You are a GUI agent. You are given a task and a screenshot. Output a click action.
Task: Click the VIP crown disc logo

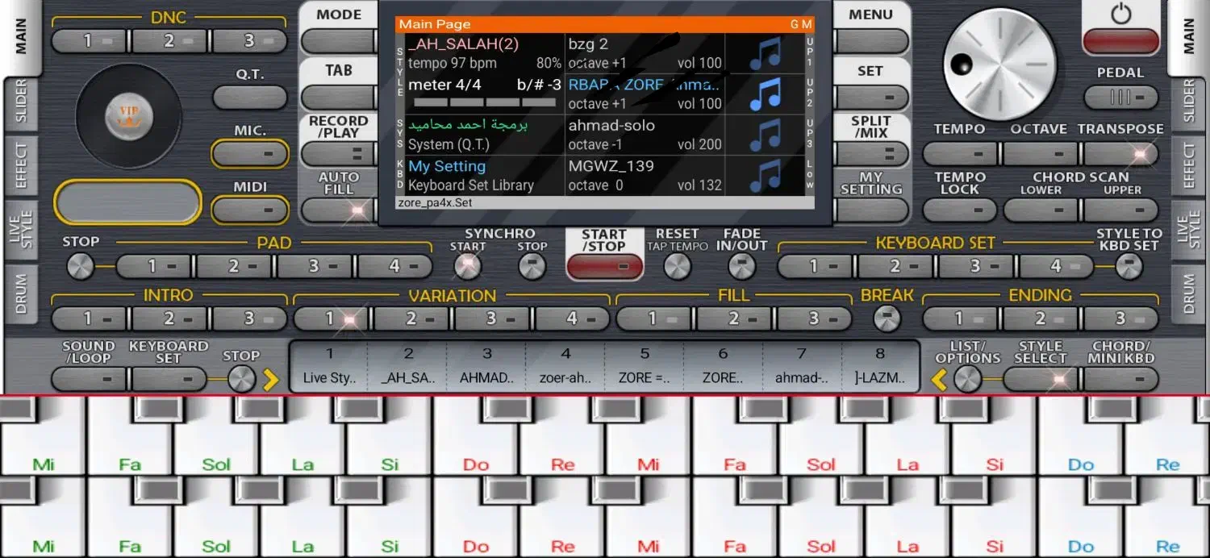click(x=123, y=118)
